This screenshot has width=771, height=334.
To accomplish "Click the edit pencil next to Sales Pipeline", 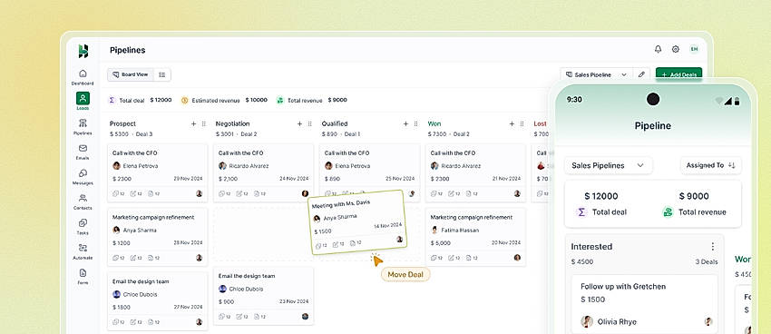I will coord(641,74).
